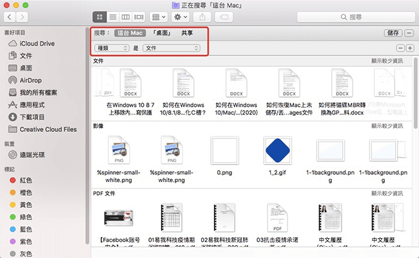Click minus button next to 儲存
This screenshot has width=419, height=258.
[x=409, y=33]
